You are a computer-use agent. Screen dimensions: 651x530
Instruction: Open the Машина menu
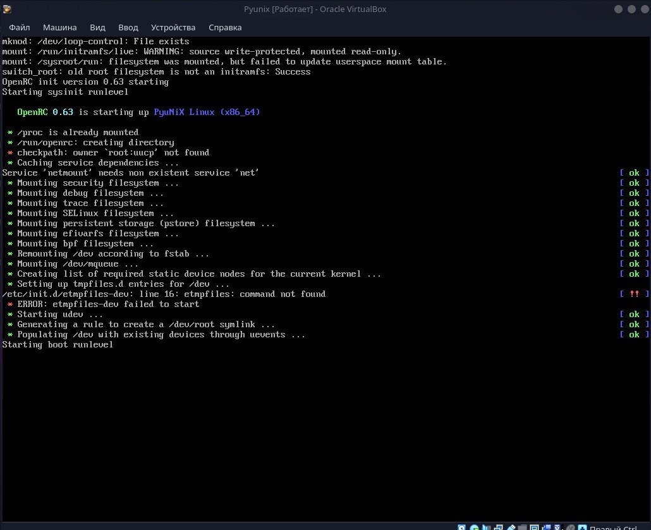pyautogui.click(x=60, y=27)
